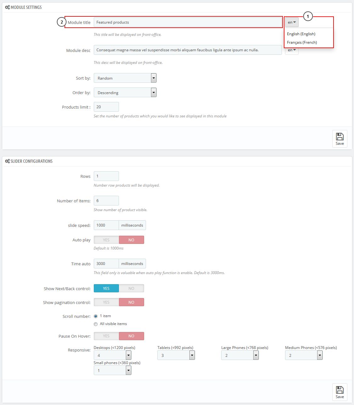This screenshot has height=405, width=354.
Task: Select the 1 item scroll option
Action: [x=96, y=316]
